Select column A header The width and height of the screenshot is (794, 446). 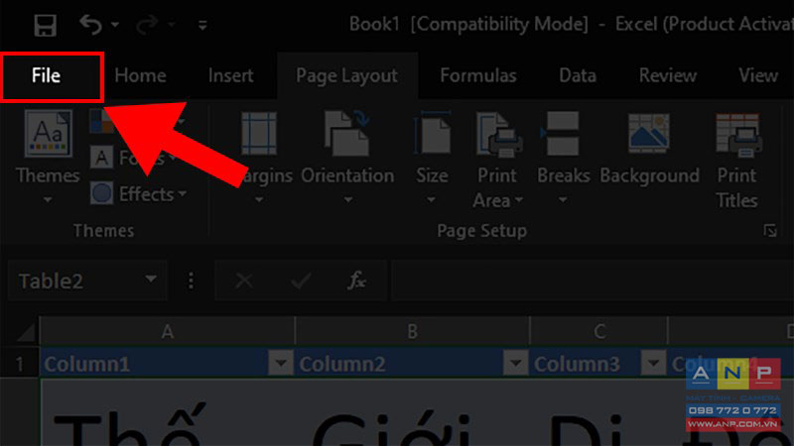pos(167,332)
